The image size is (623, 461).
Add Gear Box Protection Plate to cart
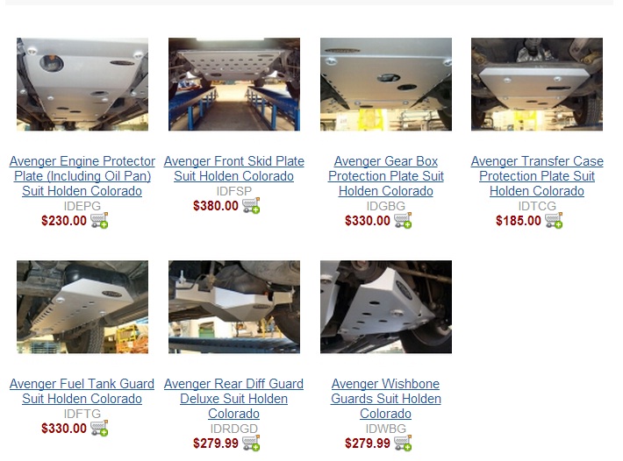click(x=403, y=220)
